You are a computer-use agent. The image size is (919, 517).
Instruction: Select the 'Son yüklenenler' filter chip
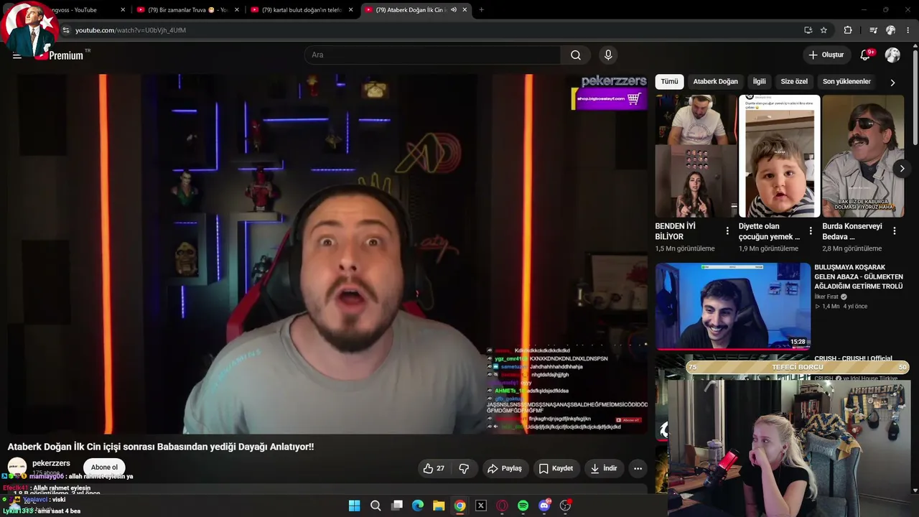coord(846,82)
